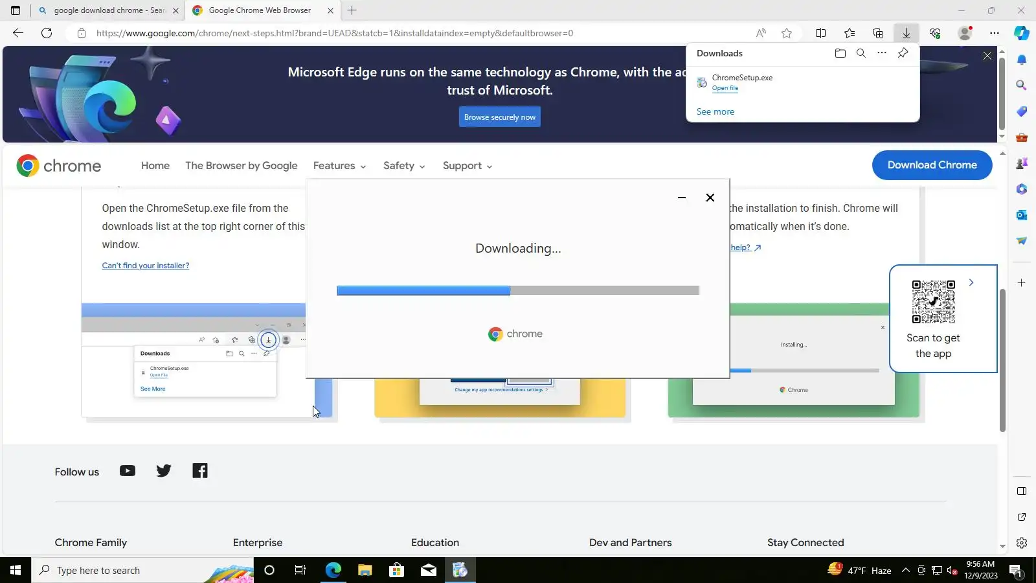Open sidebar notifications bell

[x=1022, y=60]
